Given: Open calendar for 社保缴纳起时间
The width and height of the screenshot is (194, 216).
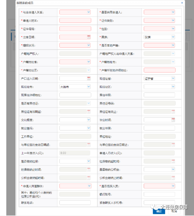Looking at the screenshot, I should [x=173, y=161].
